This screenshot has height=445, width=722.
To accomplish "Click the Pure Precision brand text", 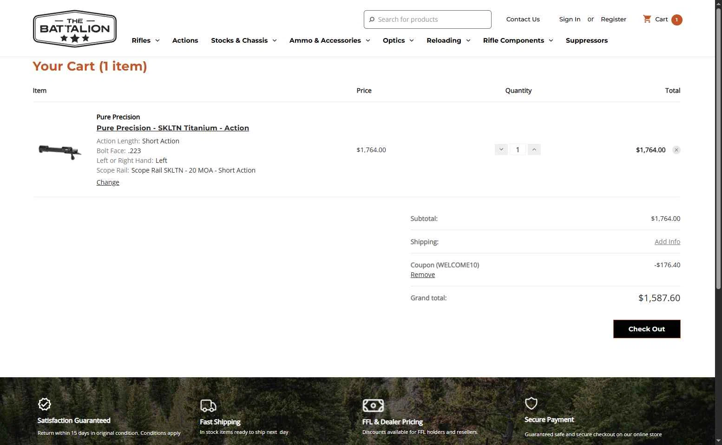I will pos(118,117).
